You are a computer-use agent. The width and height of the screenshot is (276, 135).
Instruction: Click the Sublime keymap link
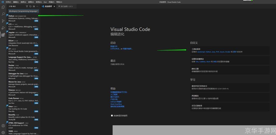coord(203,62)
